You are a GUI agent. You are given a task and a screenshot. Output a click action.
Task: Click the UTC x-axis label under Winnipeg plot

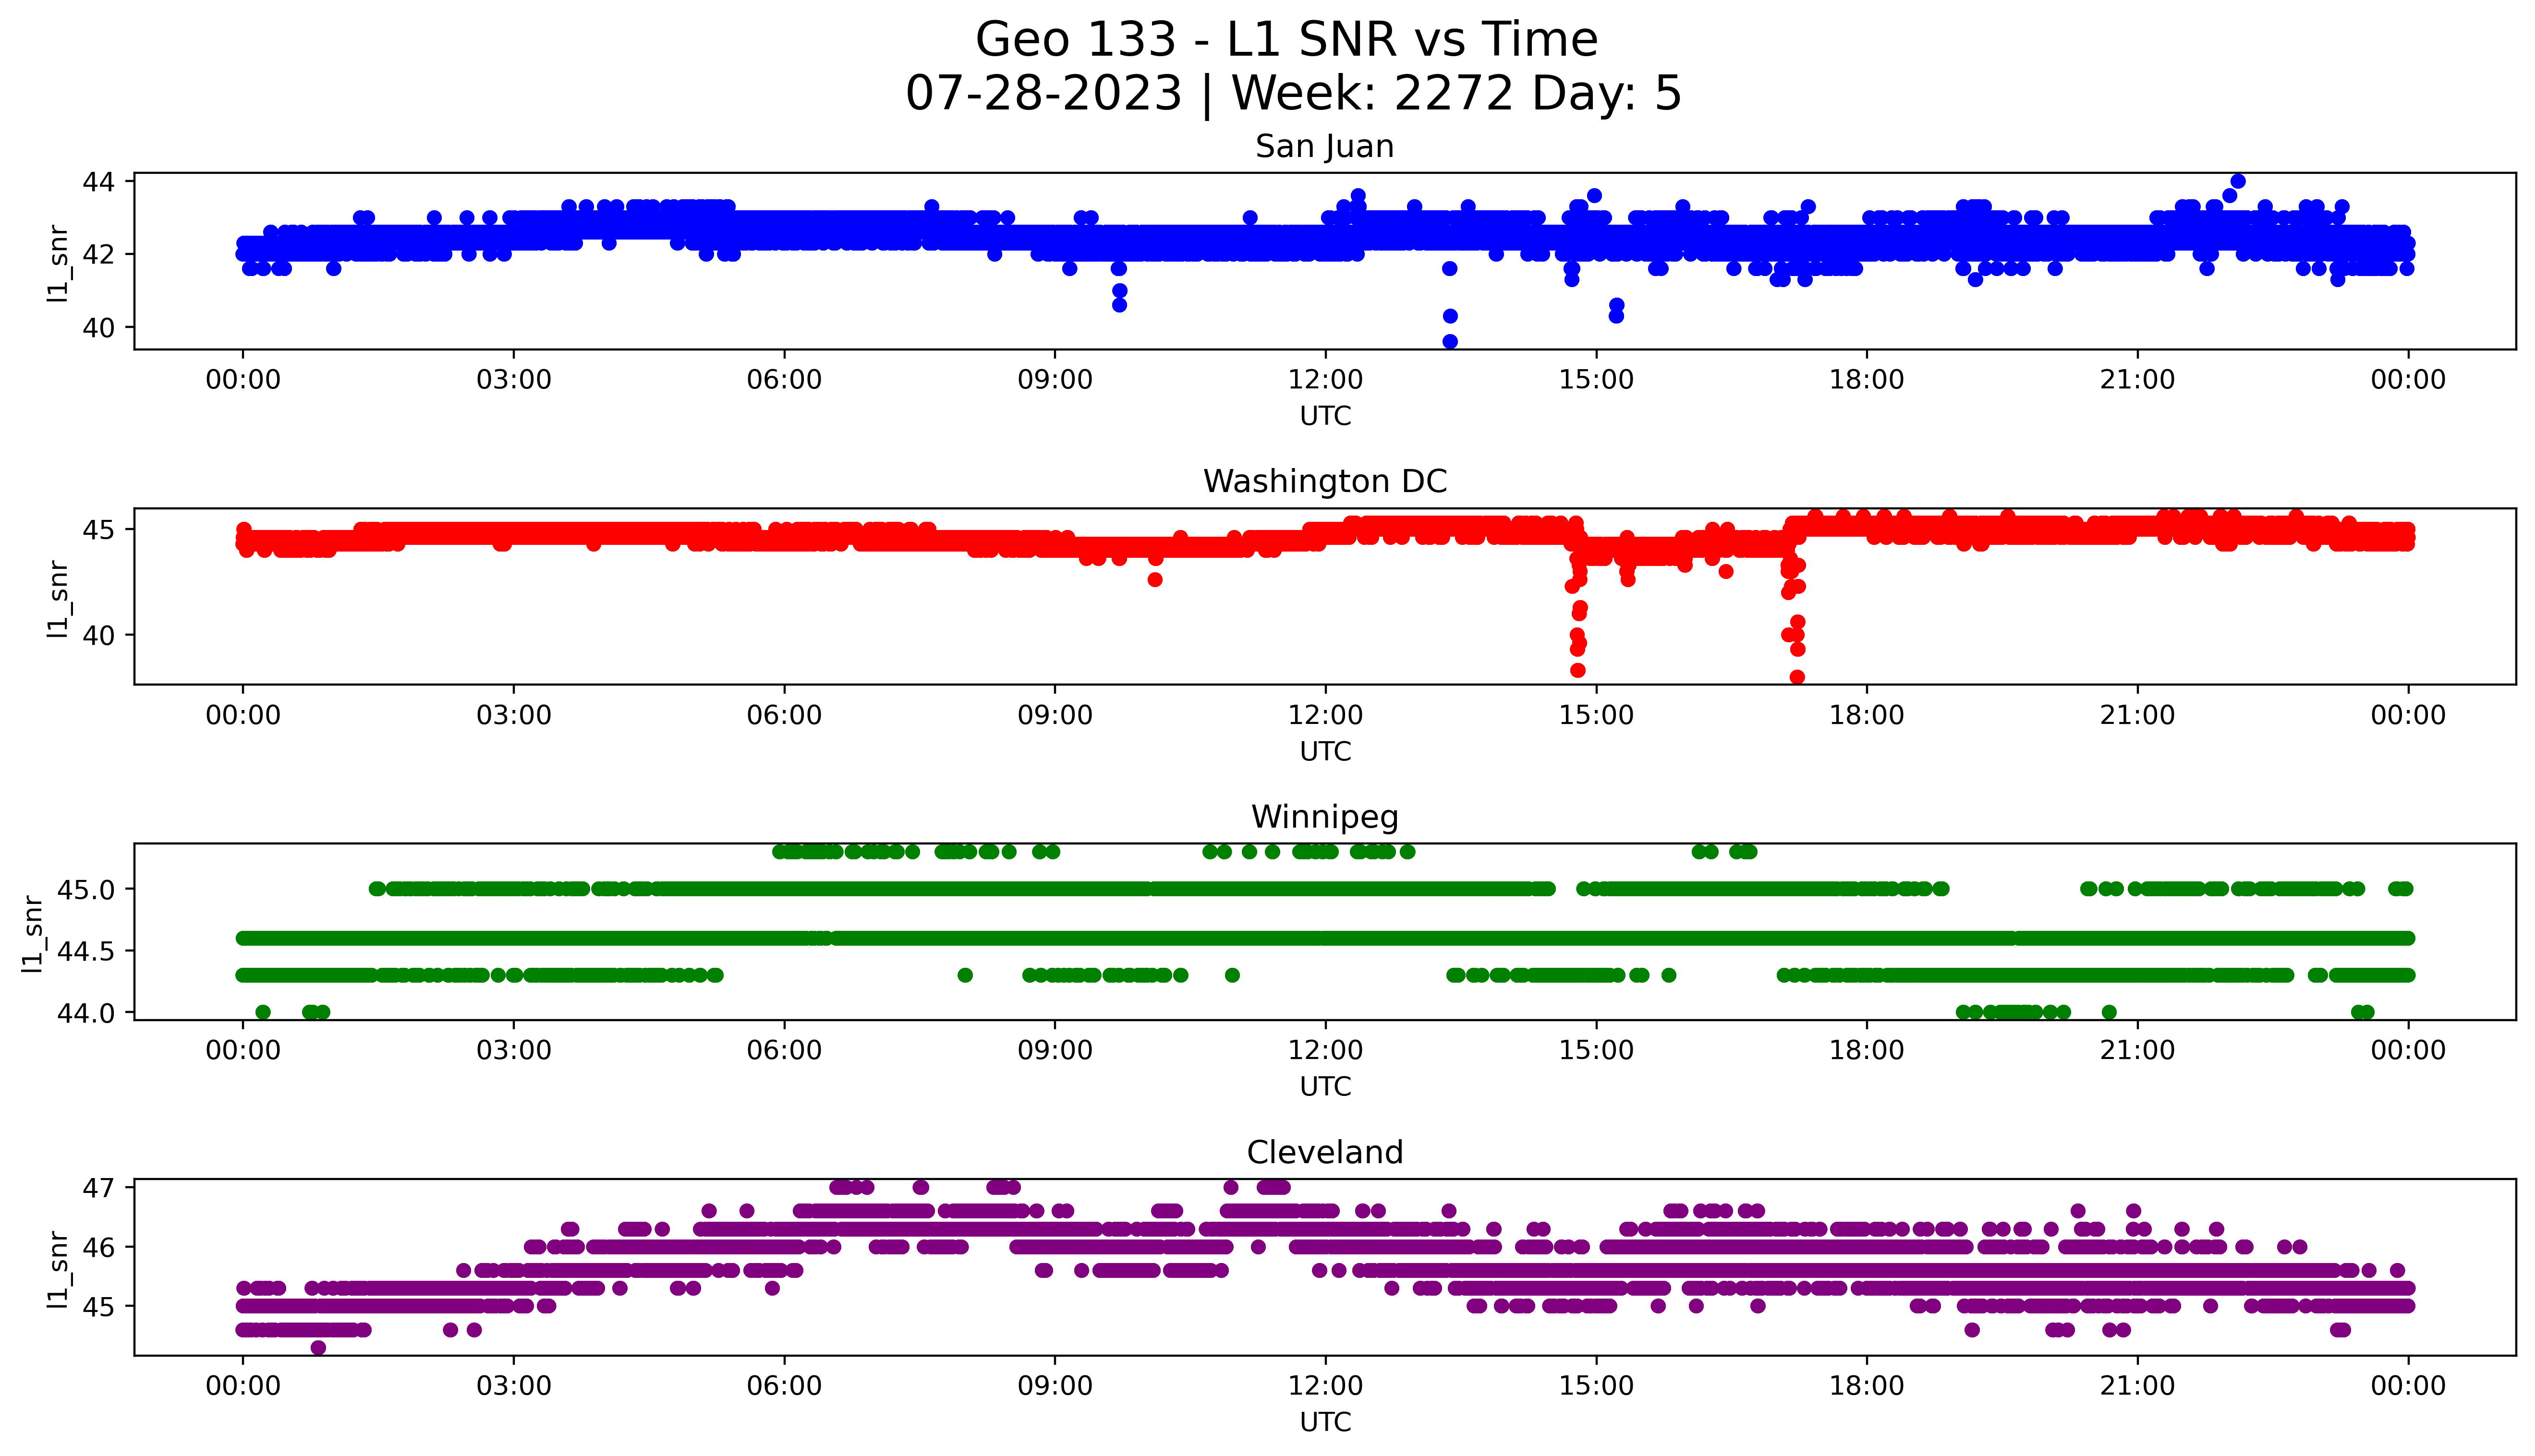click(x=1325, y=1087)
